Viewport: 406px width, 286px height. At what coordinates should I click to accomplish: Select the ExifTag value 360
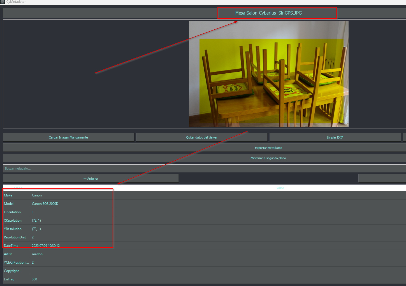click(x=219, y=279)
